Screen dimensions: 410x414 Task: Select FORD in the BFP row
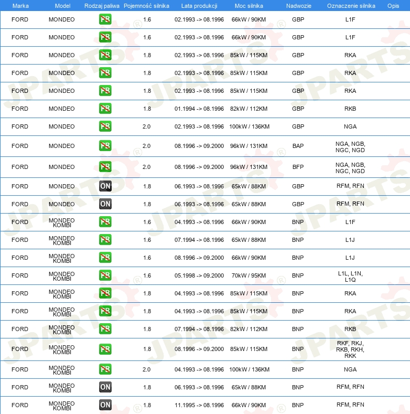(x=20, y=167)
